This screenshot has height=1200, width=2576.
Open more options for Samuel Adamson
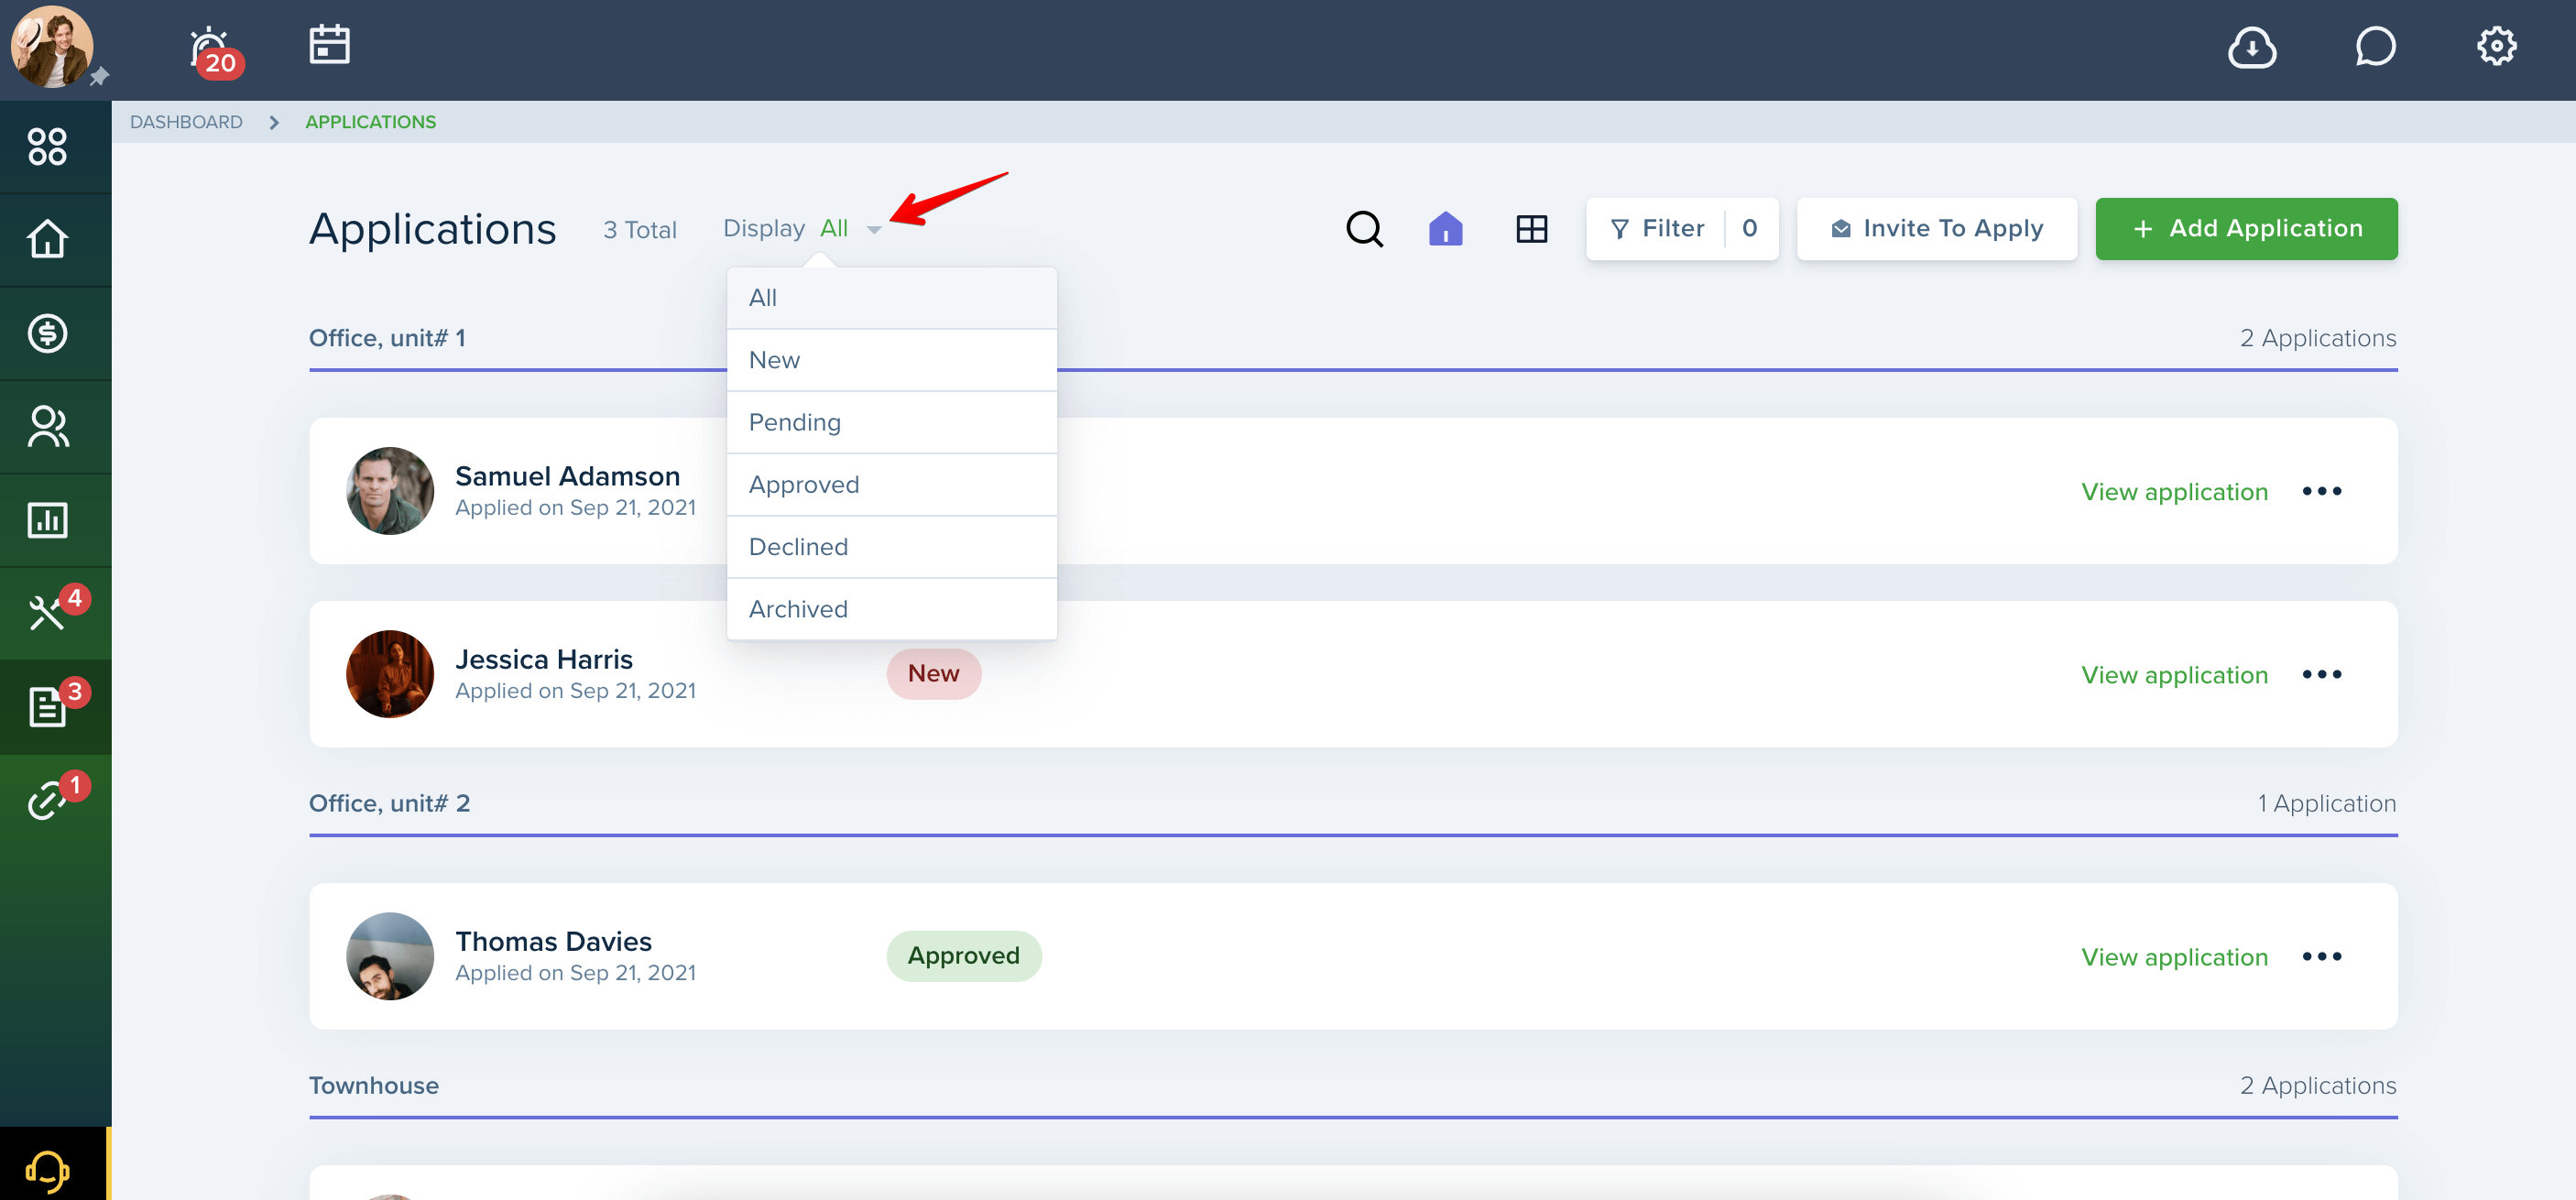coord(2321,492)
